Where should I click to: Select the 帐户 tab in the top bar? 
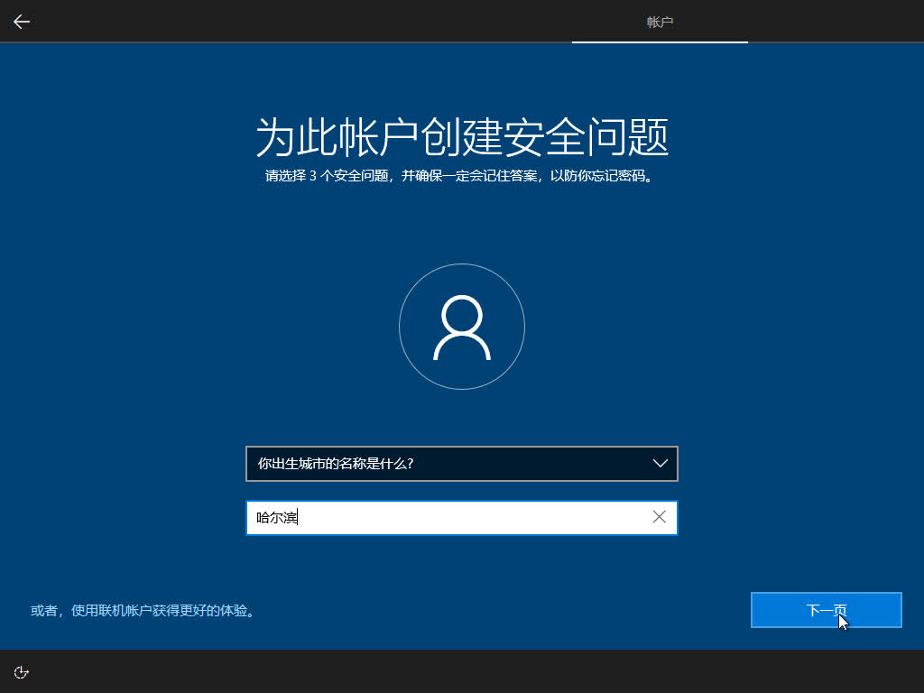[x=660, y=22]
